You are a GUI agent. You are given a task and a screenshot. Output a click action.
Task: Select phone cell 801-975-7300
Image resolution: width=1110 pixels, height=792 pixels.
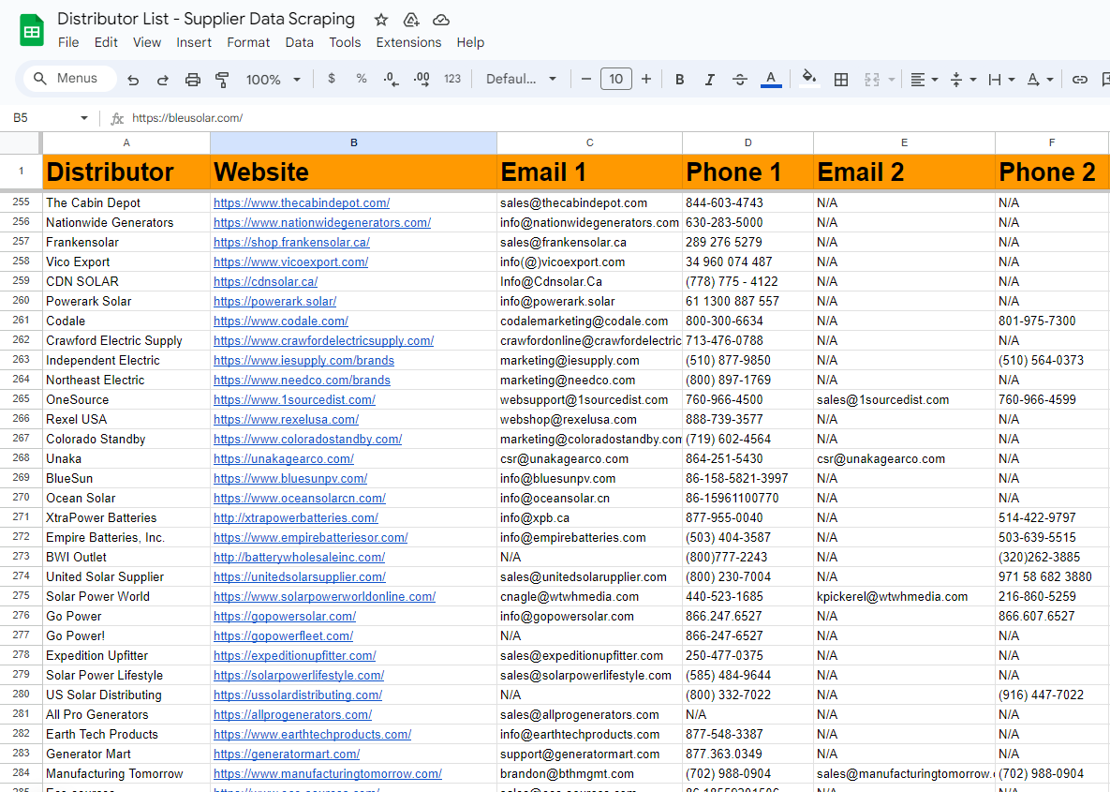click(x=1051, y=321)
